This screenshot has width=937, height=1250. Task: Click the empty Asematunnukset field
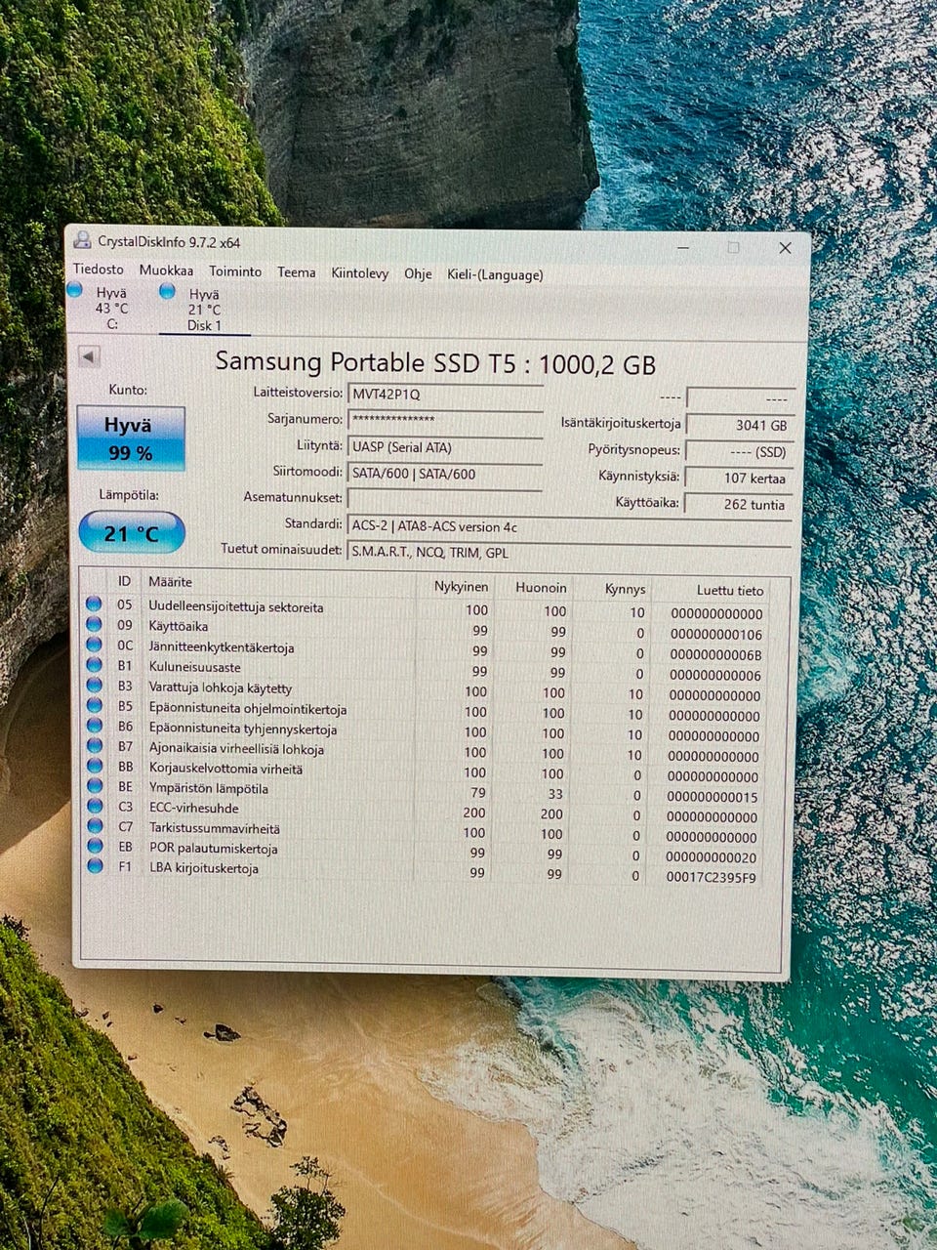point(445,499)
